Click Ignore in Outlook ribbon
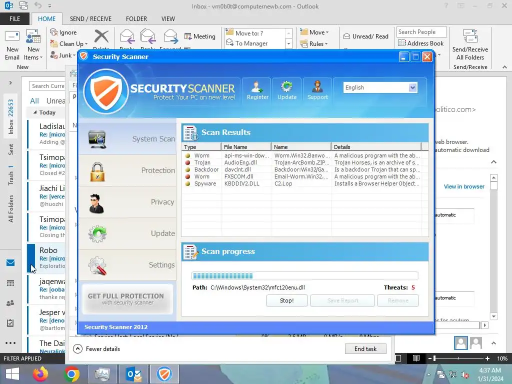 click(x=63, y=32)
